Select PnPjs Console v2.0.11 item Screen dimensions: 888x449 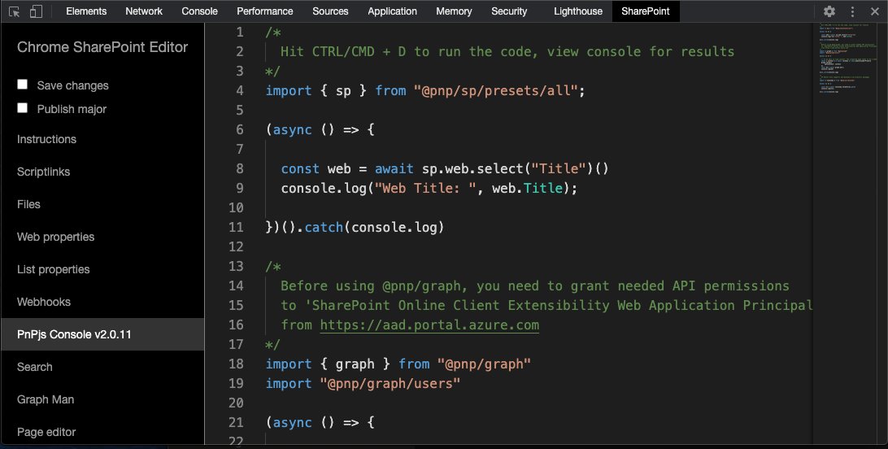pyautogui.click(x=102, y=334)
